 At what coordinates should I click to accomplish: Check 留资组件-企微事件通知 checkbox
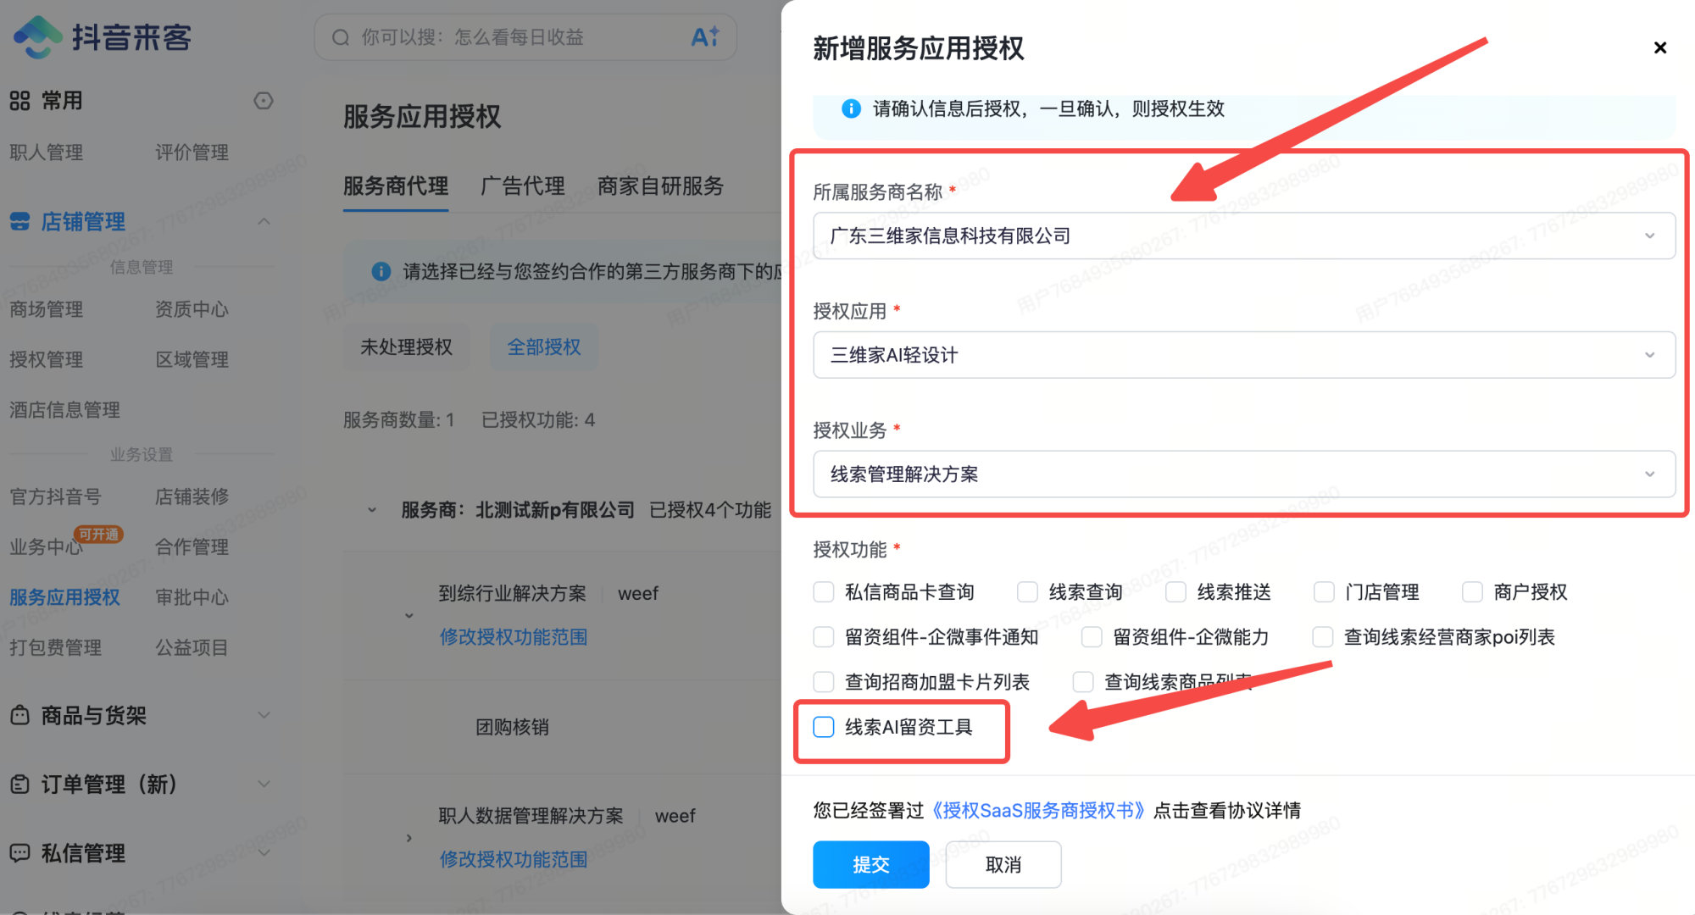[x=823, y=636]
